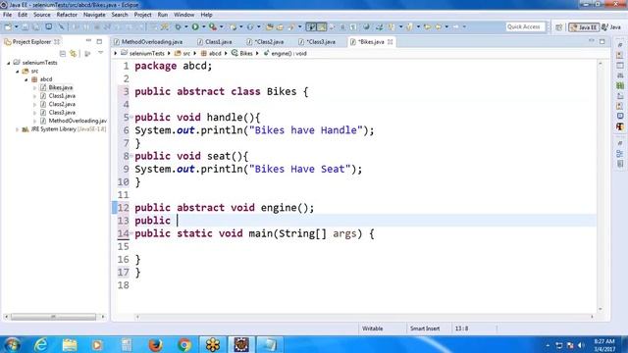Maximize the Project Explorer panel
Viewport: 628px width, 353px height.
click(x=99, y=41)
